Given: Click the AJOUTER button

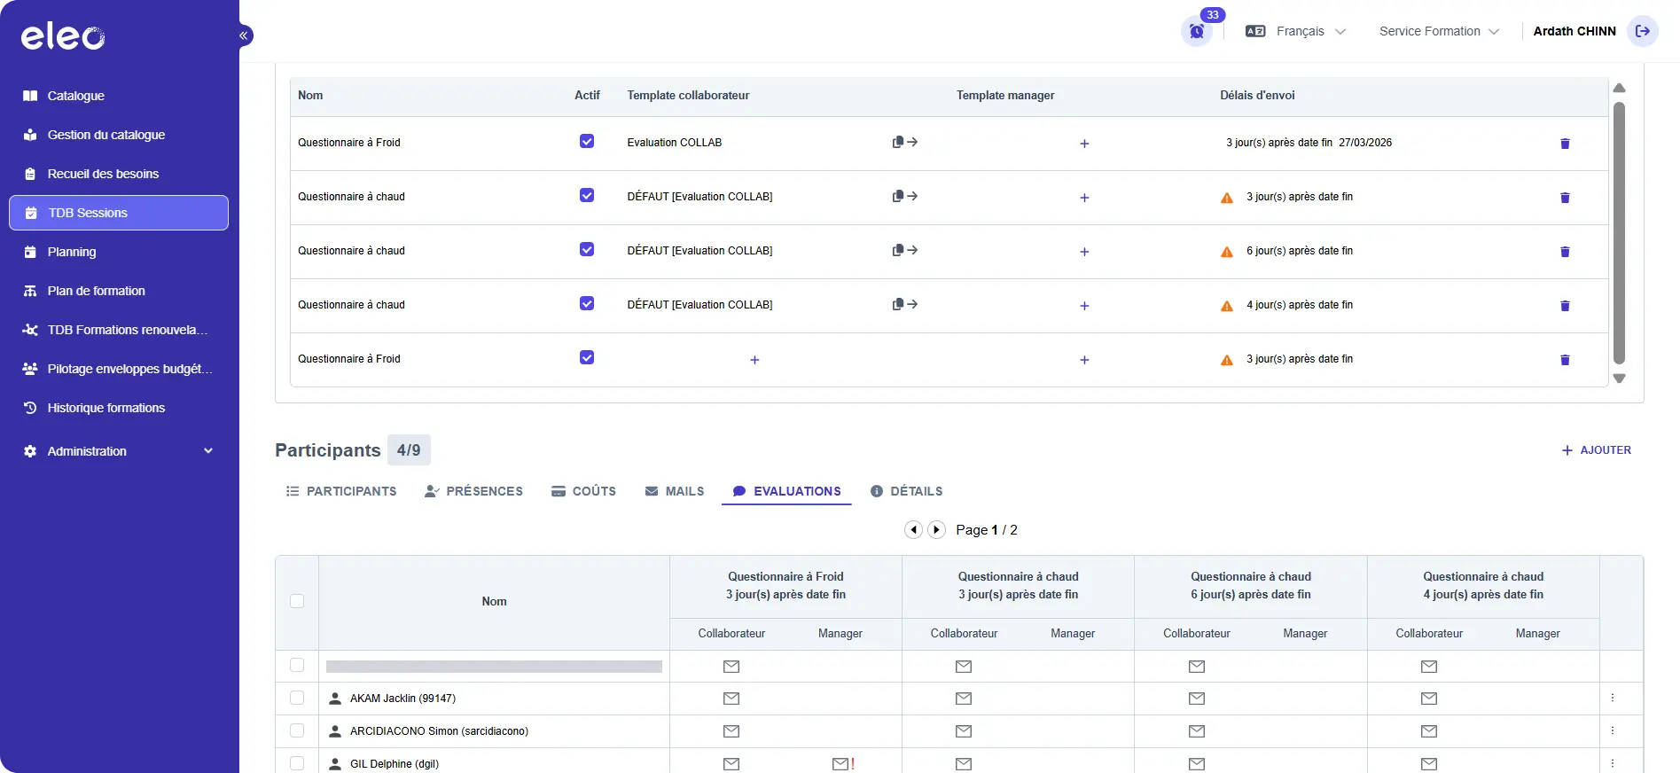Looking at the screenshot, I should point(1596,450).
